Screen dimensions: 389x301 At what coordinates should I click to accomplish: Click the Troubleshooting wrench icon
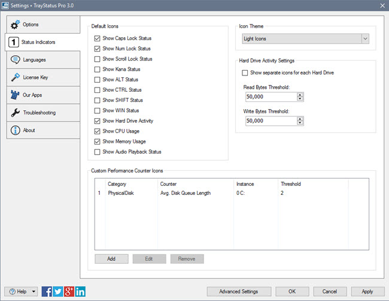(x=16, y=113)
